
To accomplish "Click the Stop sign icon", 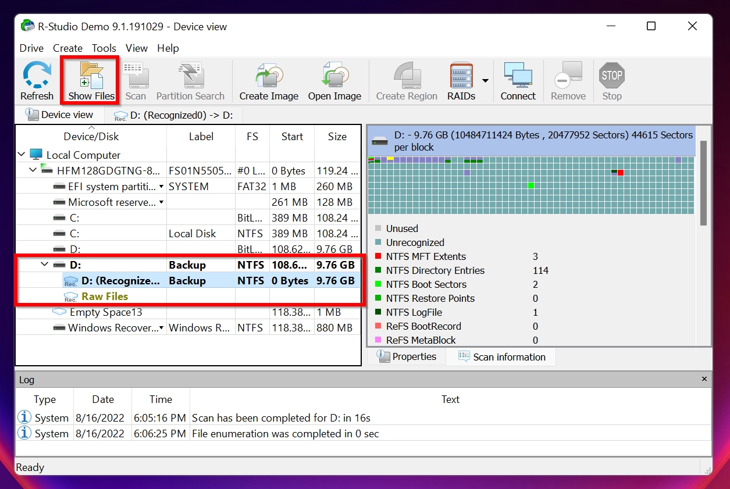I will [612, 76].
